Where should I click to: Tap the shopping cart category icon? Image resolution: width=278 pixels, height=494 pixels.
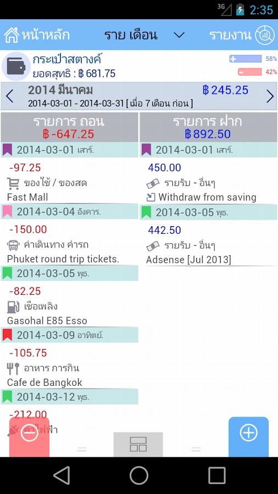pyautogui.click(x=13, y=183)
